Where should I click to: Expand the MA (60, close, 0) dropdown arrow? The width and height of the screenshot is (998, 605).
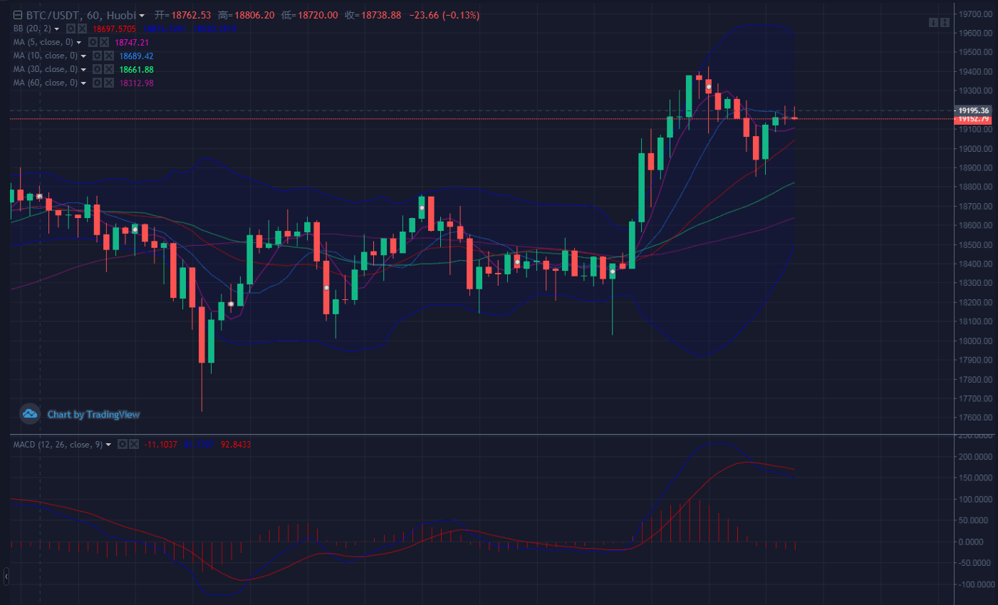(83, 83)
